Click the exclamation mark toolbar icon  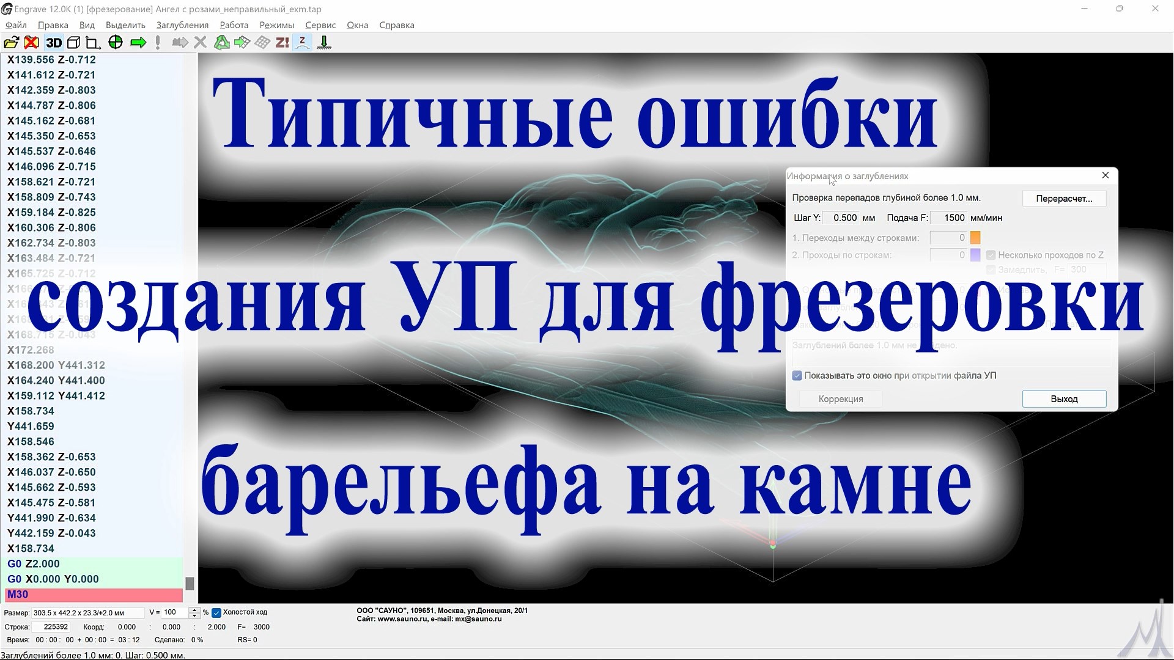157,42
